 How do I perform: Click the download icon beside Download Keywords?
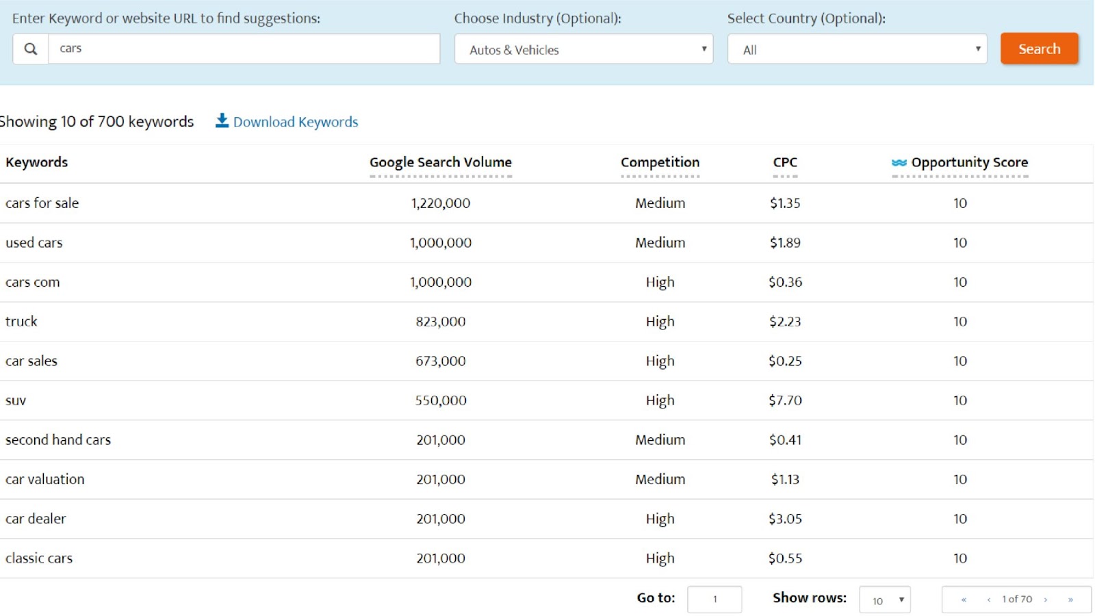coord(222,120)
